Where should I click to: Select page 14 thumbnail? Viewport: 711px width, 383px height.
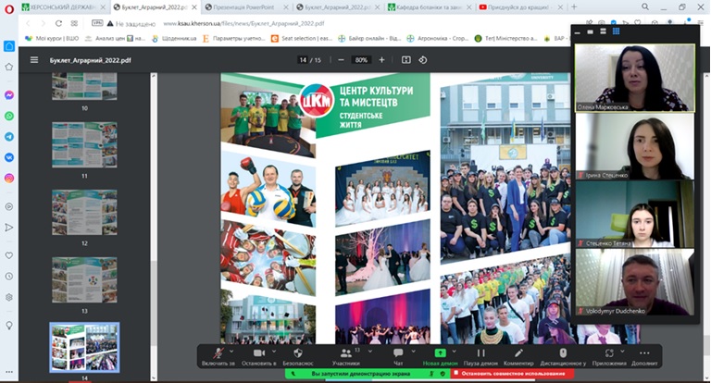coord(84,348)
